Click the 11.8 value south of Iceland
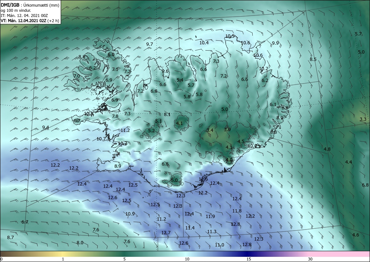Screen dimensions: 370x262 pyautogui.click(x=237, y=211)
